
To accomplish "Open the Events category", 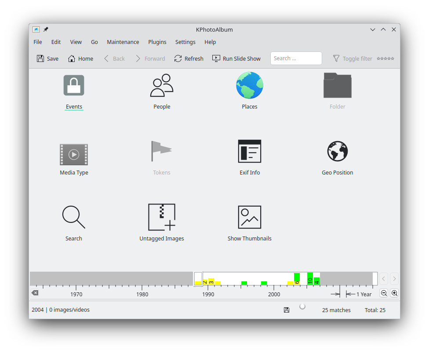I will point(74,86).
